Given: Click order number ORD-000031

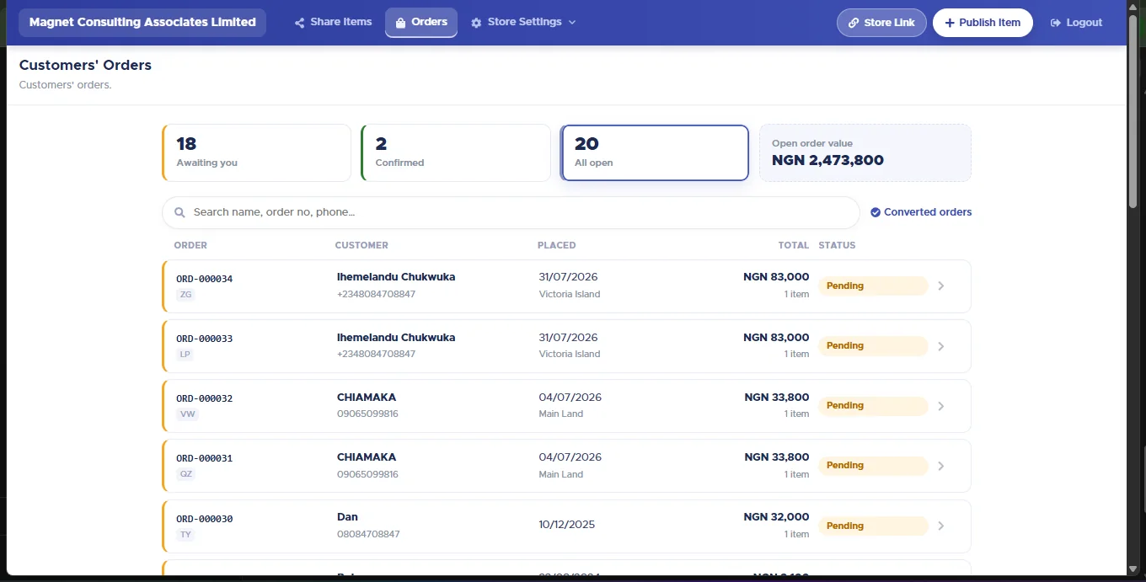Looking at the screenshot, I should tap(204, 459).
